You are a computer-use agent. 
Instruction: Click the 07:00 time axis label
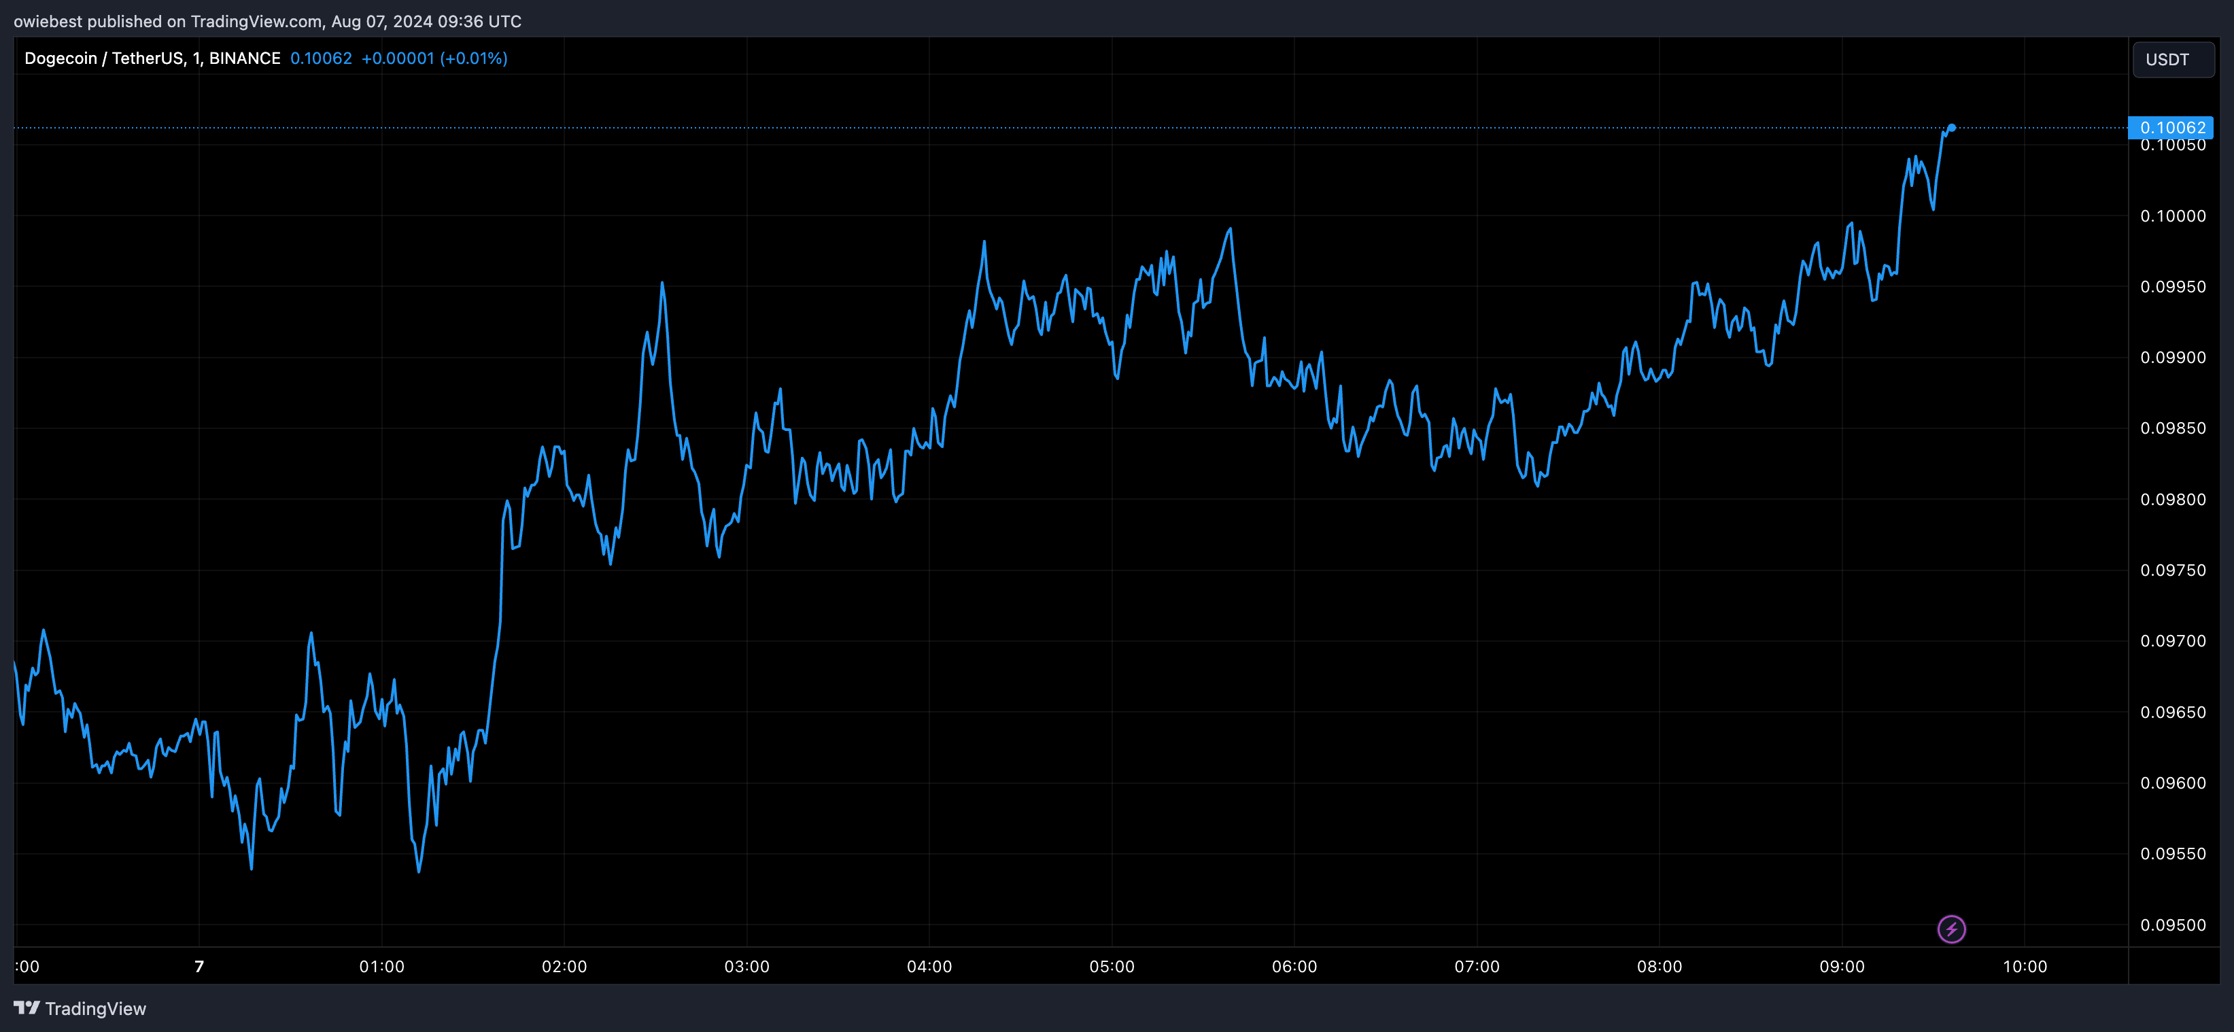pos(1477,966)
